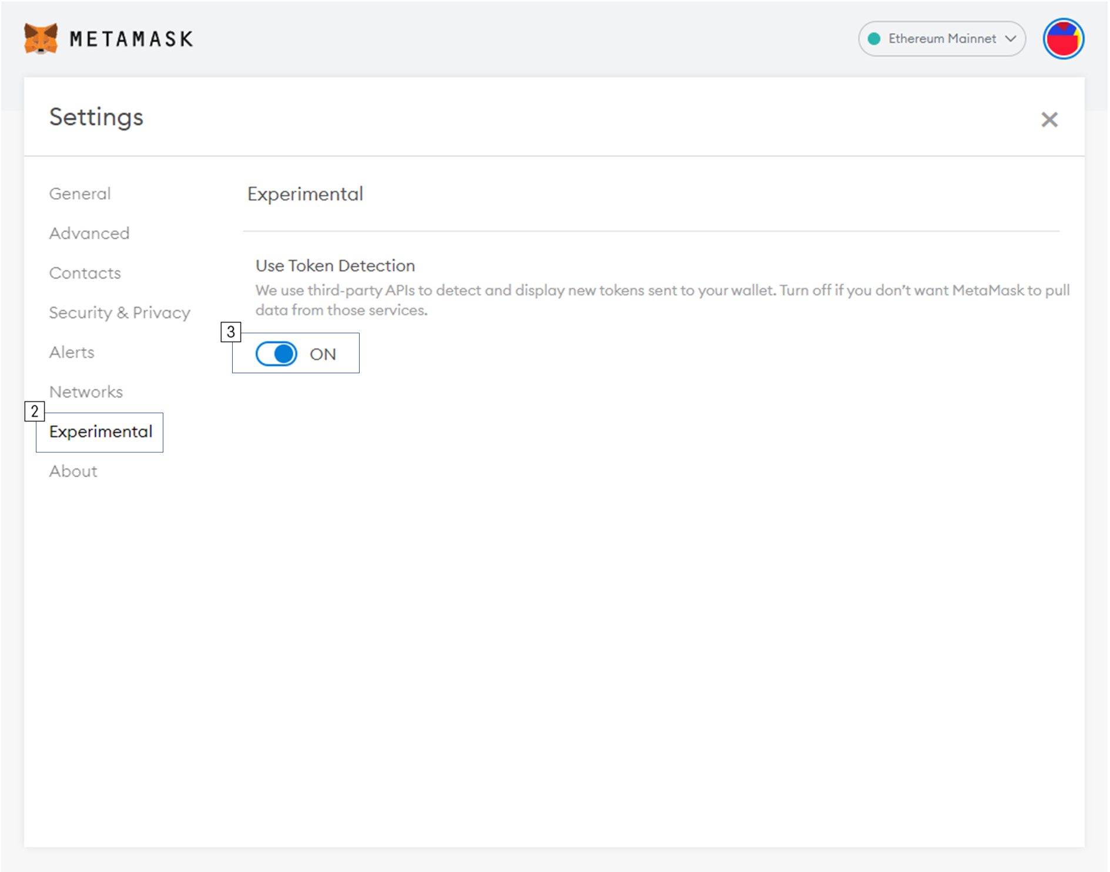Click the green network status dot
The height and width of the screenshot is (872, 1110).
pos(874,39)
